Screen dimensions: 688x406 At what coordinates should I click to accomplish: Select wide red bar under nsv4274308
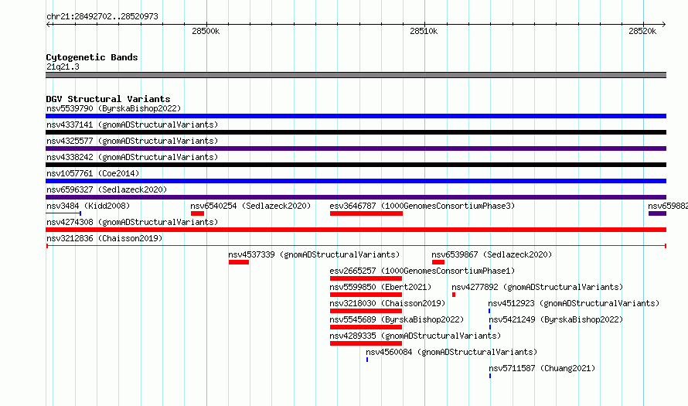tap(356, 230)
